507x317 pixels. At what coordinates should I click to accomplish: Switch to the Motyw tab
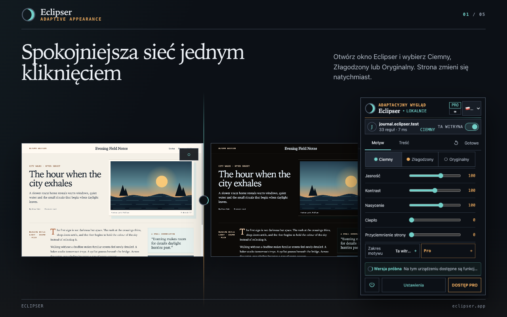pos(378,143)
